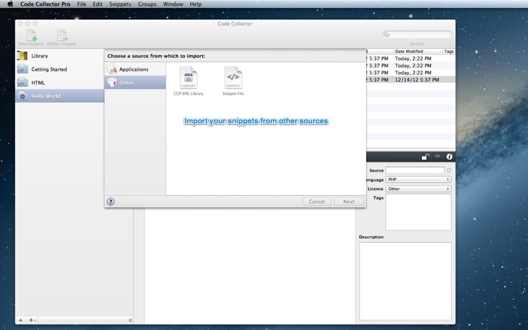Select the Getting Started group
The image size is (528, 330).
[x=49, y=69]
